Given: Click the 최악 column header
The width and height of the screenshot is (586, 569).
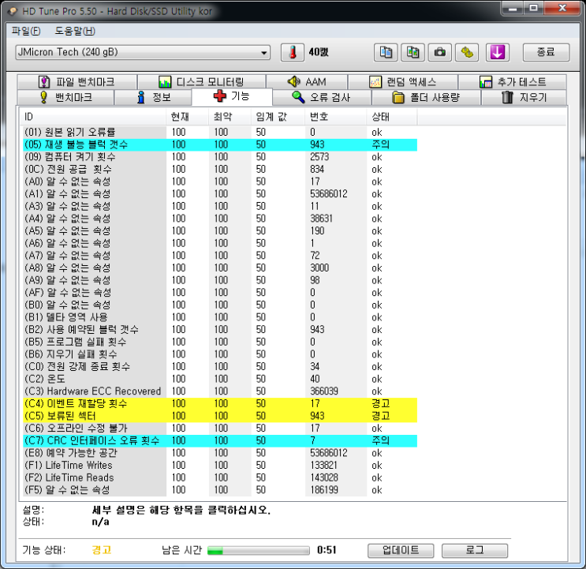Looking at the screenshot, I should pos(230,117).
